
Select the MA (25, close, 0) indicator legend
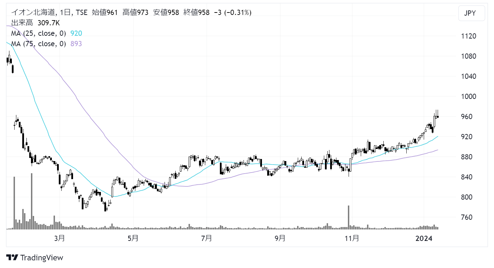coord(39,33)
